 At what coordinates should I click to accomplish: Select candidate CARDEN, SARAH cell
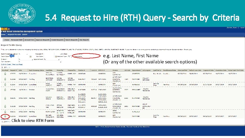pos(48,98)
